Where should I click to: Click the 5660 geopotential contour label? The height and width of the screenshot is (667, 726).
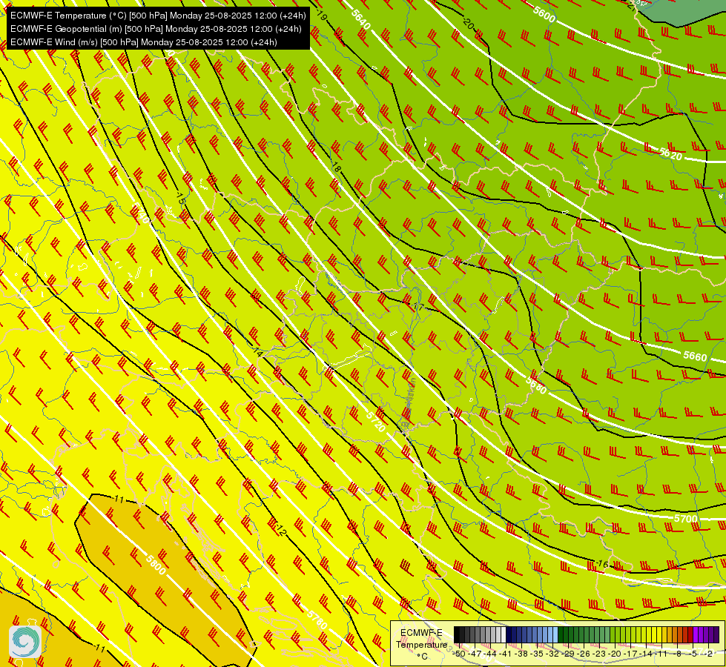695,356
